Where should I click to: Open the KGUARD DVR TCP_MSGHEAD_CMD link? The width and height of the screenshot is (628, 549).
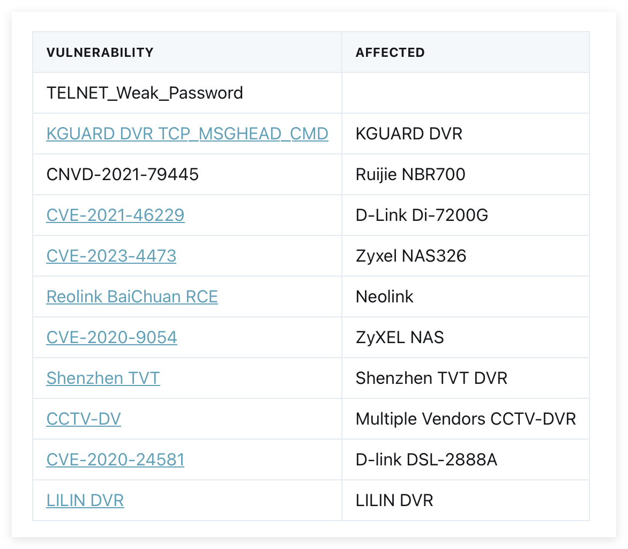187,133
